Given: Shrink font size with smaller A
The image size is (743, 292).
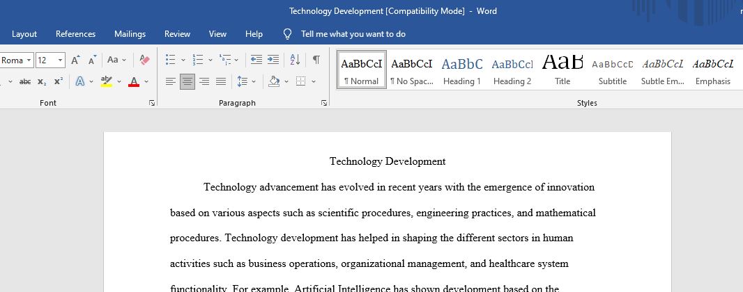Looking at the screenshot, I should pyautogui.click(x=93, y=60).
